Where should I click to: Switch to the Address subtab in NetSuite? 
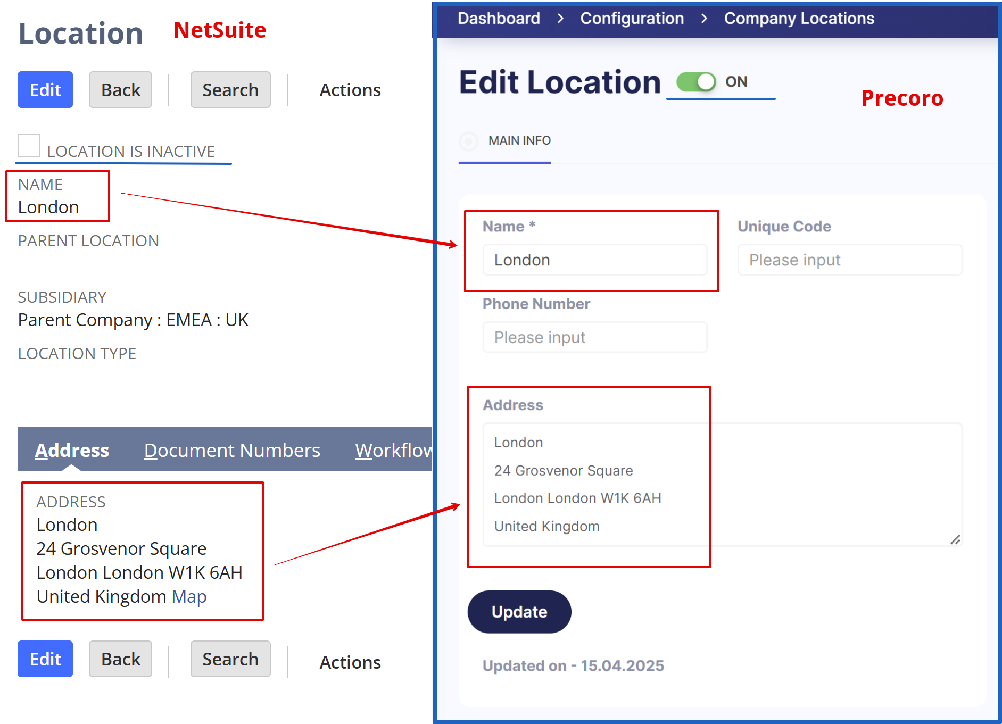[72, 450]
